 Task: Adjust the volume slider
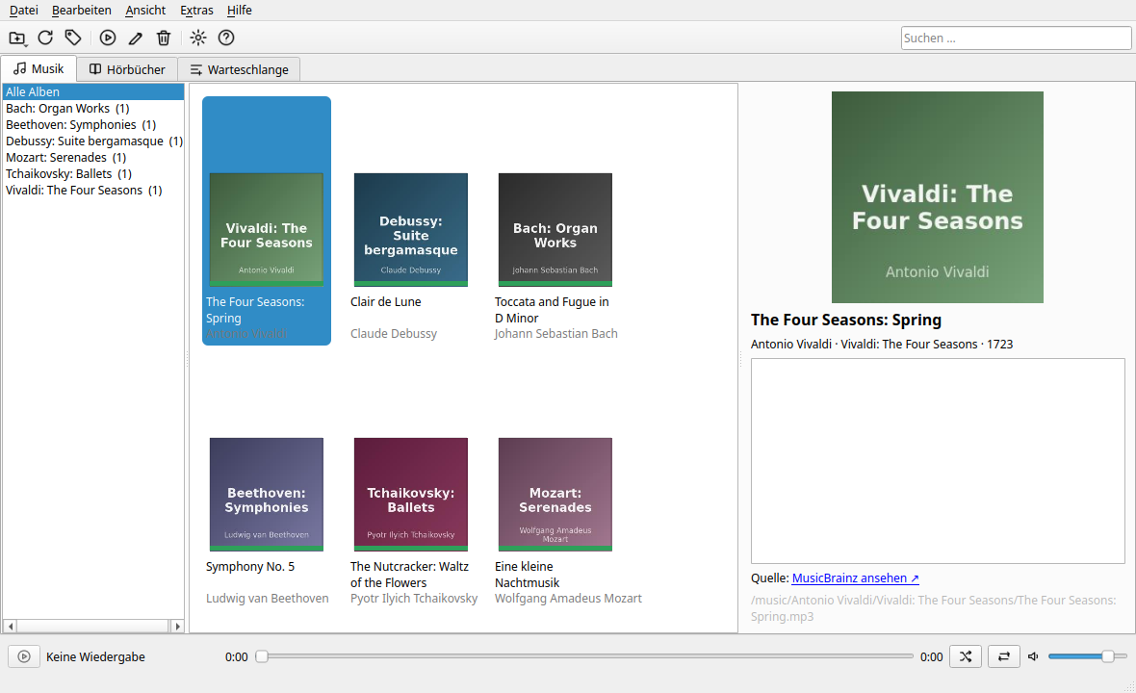[x=1087, y=656]
